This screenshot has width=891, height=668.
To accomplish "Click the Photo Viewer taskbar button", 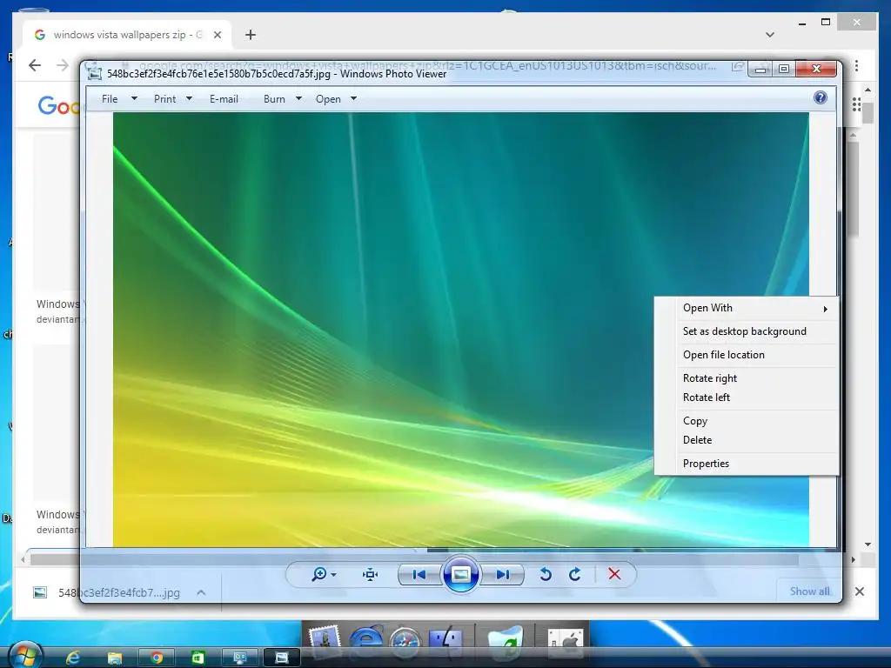I will coord(282,658).
